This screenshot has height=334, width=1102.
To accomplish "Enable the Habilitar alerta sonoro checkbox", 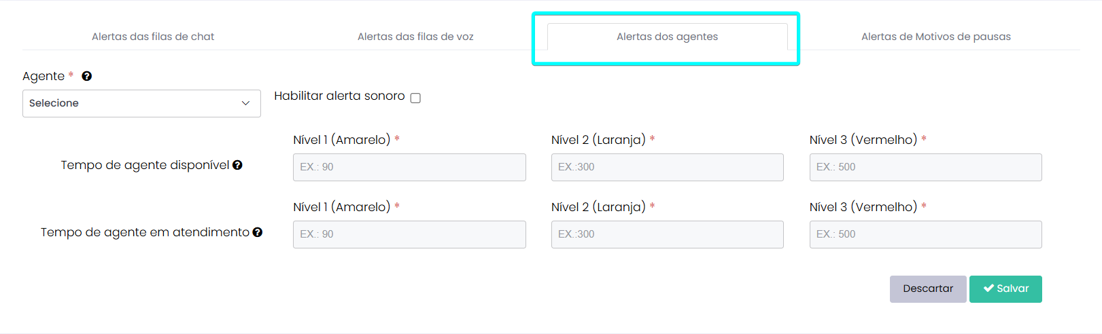I will pyautogui.click(x=415, y=98).
